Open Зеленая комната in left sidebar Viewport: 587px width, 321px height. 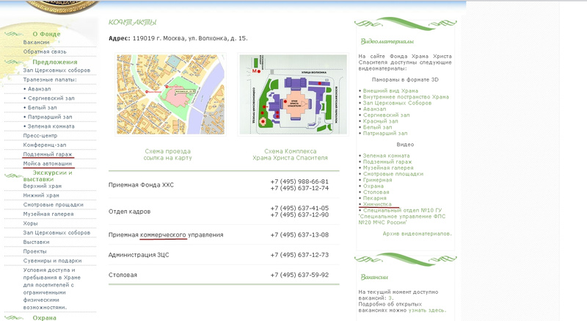[51, 126]
